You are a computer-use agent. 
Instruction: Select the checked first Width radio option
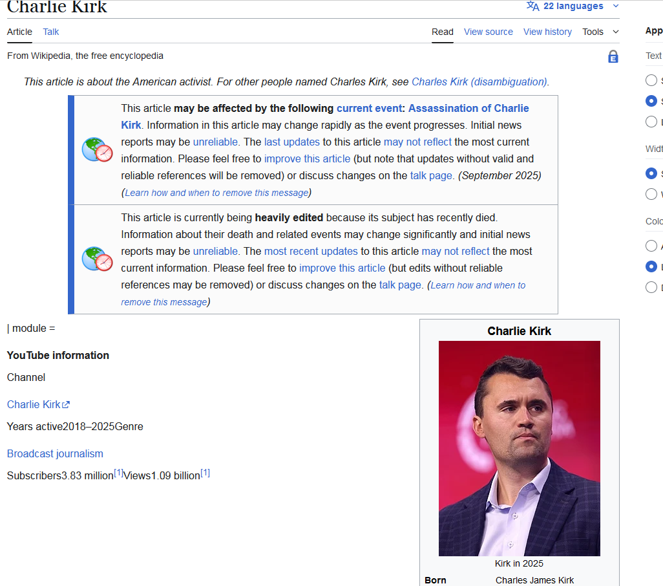[651, 173]
